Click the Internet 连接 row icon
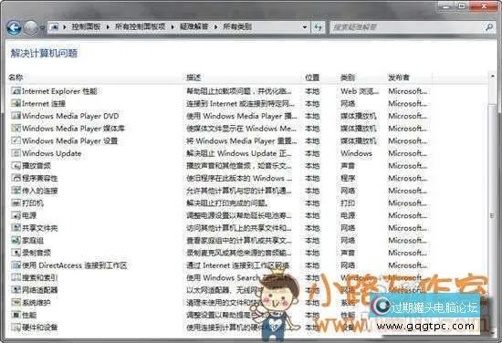This screenshot has width=502, height=343. (x=16, y=103)
